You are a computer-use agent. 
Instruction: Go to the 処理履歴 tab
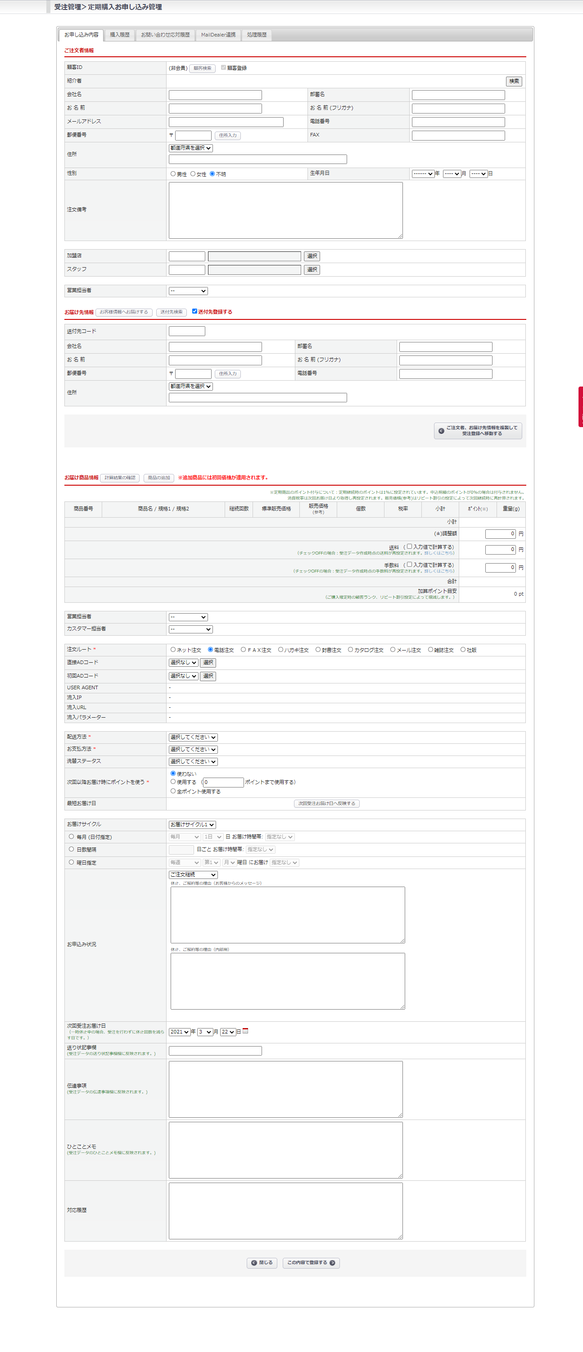[x=256, y=35]
